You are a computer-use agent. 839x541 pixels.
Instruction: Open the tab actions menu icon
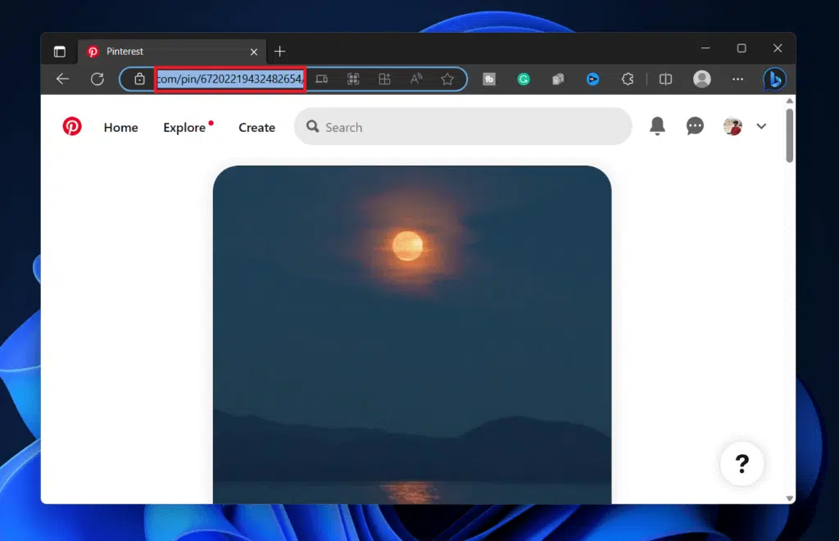(59, 52)
